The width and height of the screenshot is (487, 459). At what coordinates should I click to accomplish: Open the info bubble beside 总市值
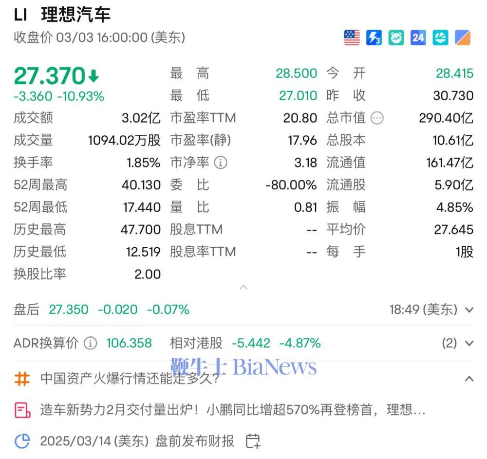click(x=377, y=118)
